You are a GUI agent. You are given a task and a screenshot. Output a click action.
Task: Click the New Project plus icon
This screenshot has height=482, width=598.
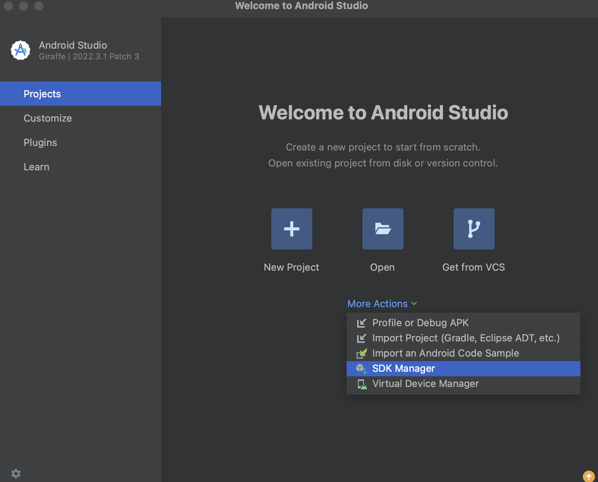(x=292, y=229)
